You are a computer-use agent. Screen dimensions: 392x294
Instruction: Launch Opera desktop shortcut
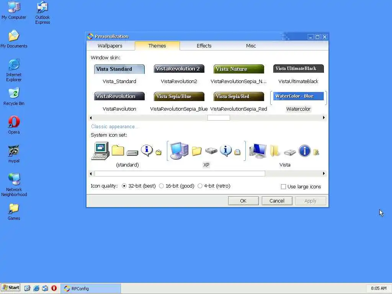coord(14,125)
